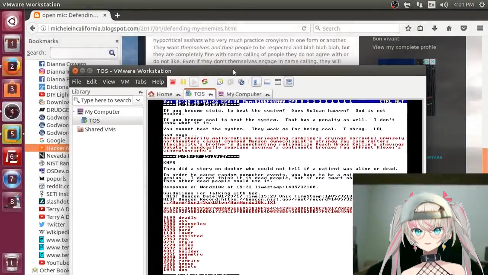
Task: Close the Firefox Bookmarks sidebar
Action: pos(117,41)
